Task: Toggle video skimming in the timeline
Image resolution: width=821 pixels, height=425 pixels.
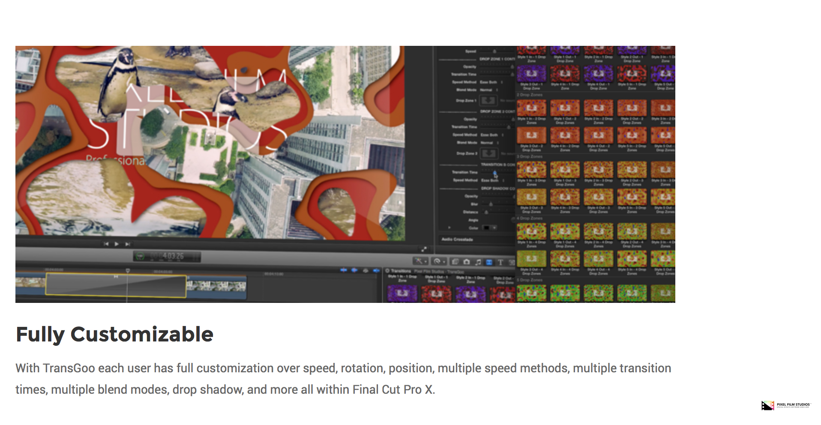Action: [343, 270]
